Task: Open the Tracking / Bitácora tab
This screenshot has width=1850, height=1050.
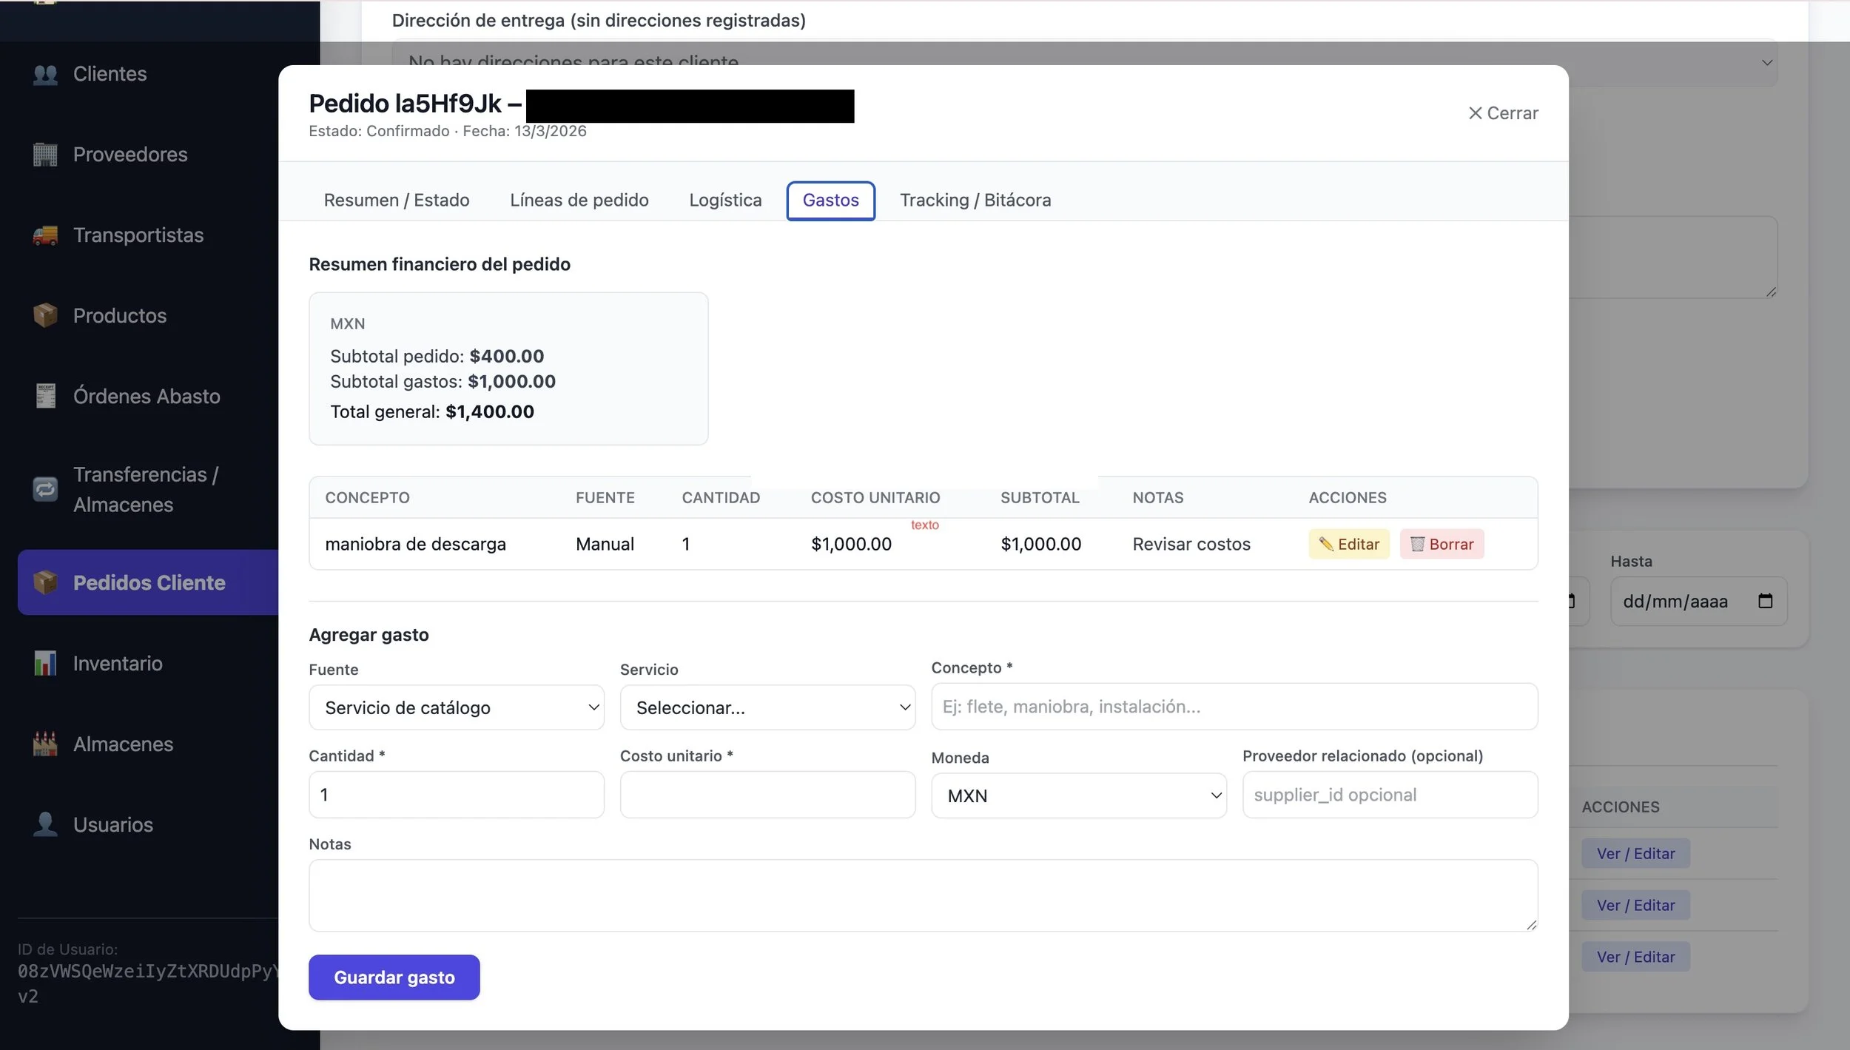Action: click(x=975, y=201)
